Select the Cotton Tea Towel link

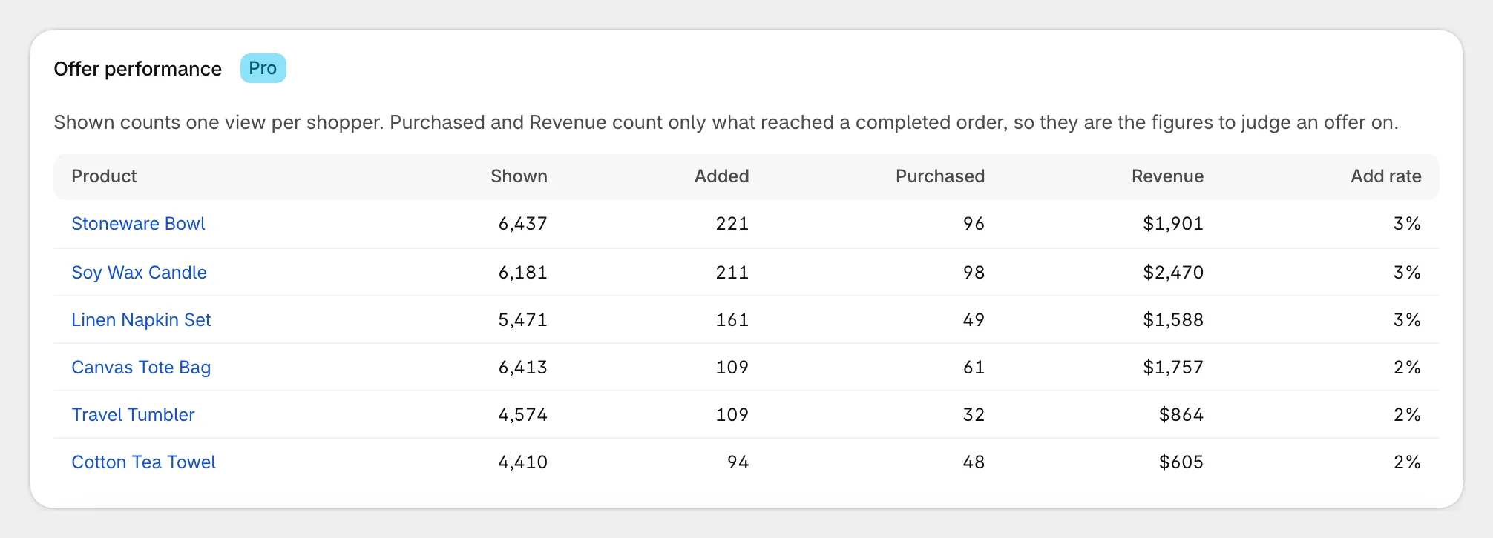tap(143, 462)
